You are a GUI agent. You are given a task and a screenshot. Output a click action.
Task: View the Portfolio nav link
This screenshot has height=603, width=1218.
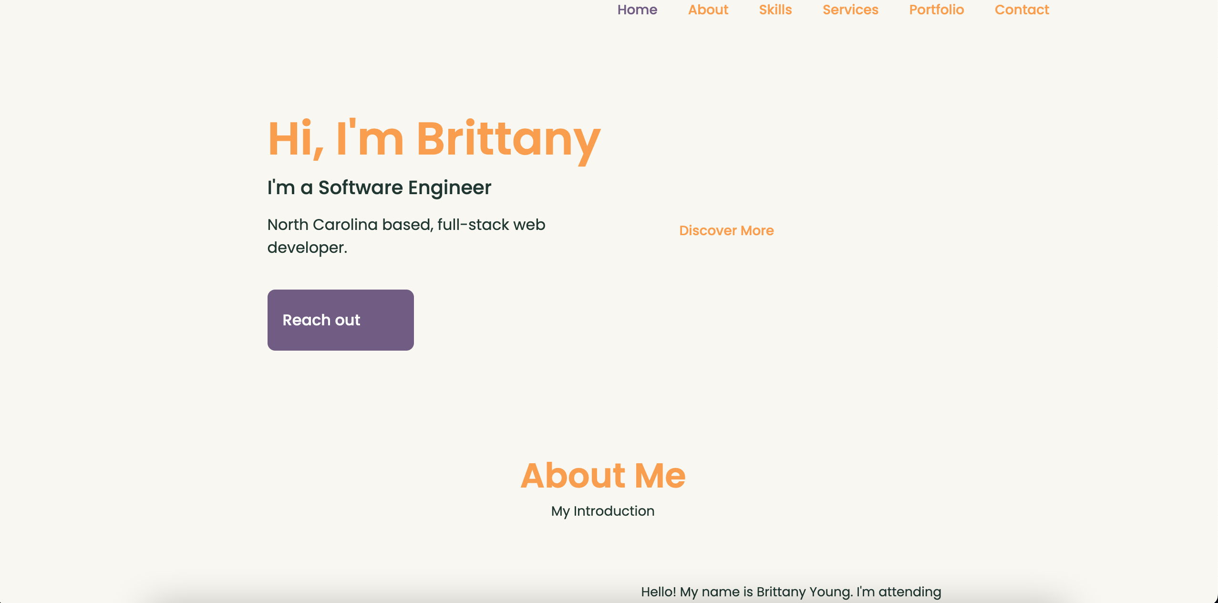click(x=937, y=10)
